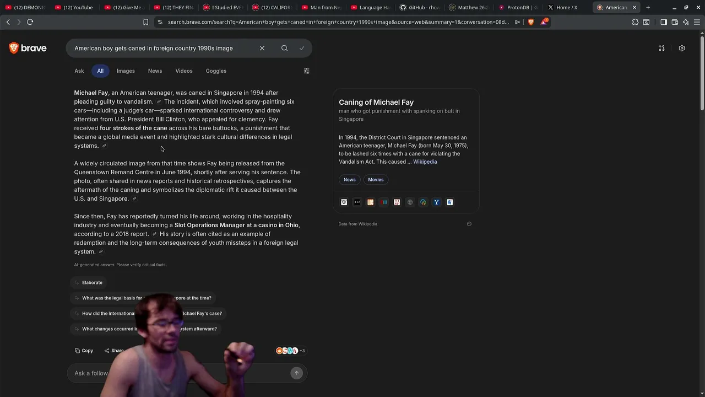Click 'What was the legal basis for' suggestion
This screenshot has height=397, width=705.
[143, 298]
